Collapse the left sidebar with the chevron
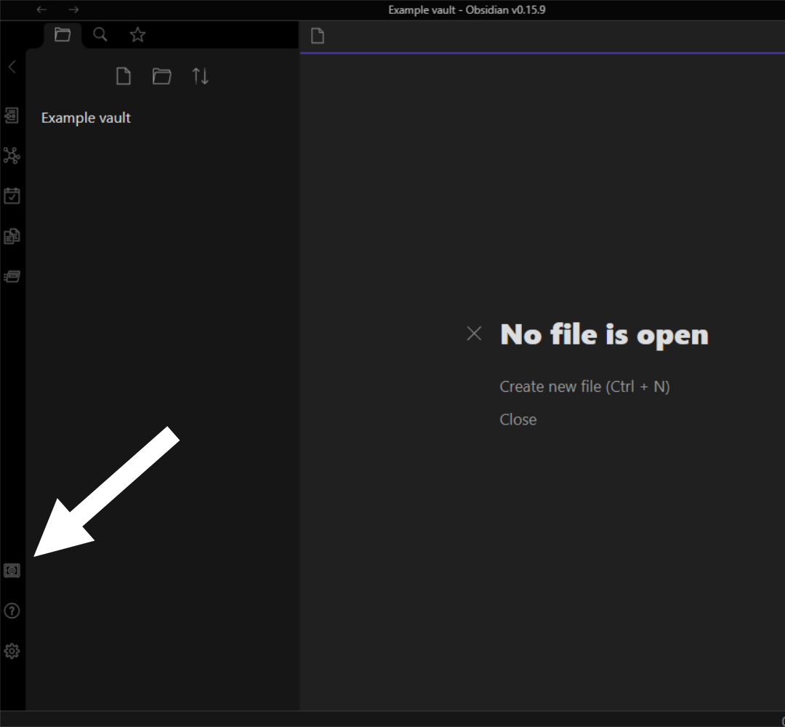The image size is (785, 727). click(x=12, y=67)
